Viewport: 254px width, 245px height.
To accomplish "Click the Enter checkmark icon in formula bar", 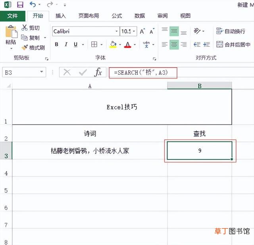I will click(83, 72).
